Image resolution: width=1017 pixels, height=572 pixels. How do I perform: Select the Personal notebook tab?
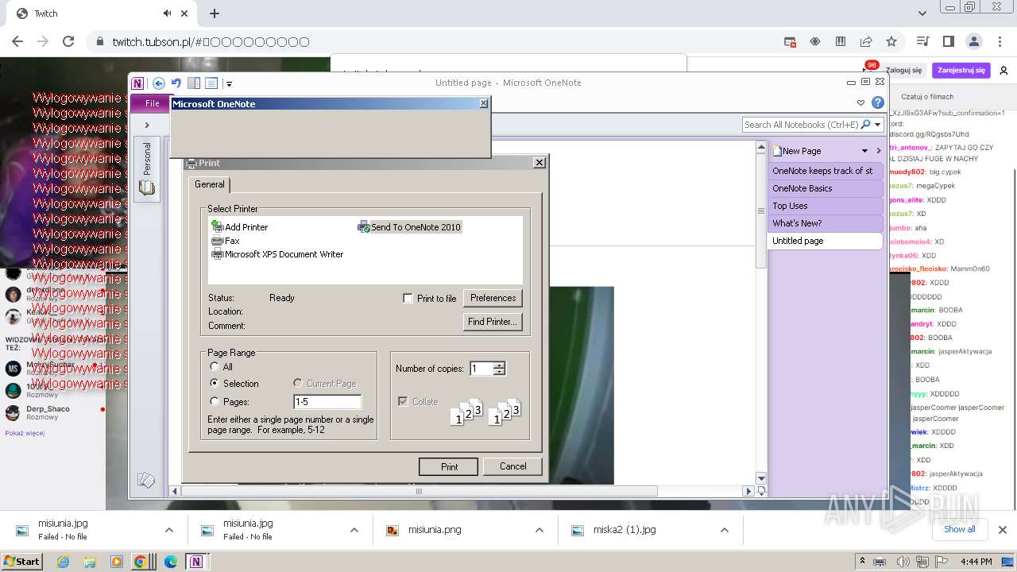147,158
